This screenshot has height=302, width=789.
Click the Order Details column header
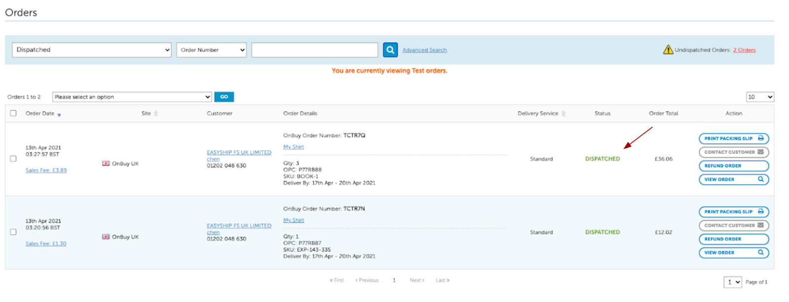pos(300,113)
